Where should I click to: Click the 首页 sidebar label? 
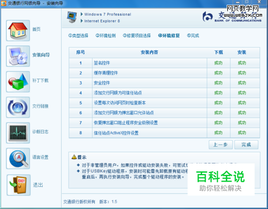36,29
